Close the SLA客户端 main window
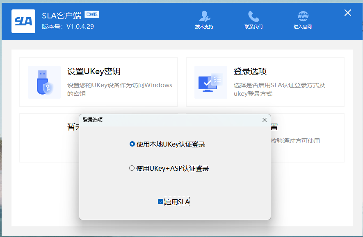Viewport: 363px width, 237px height. point(347,13)
